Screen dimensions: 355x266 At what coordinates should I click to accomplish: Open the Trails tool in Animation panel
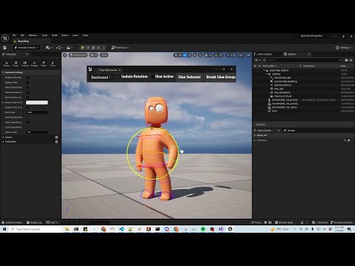click(44, 64)
